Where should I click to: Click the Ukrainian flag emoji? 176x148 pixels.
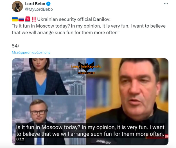15,19
